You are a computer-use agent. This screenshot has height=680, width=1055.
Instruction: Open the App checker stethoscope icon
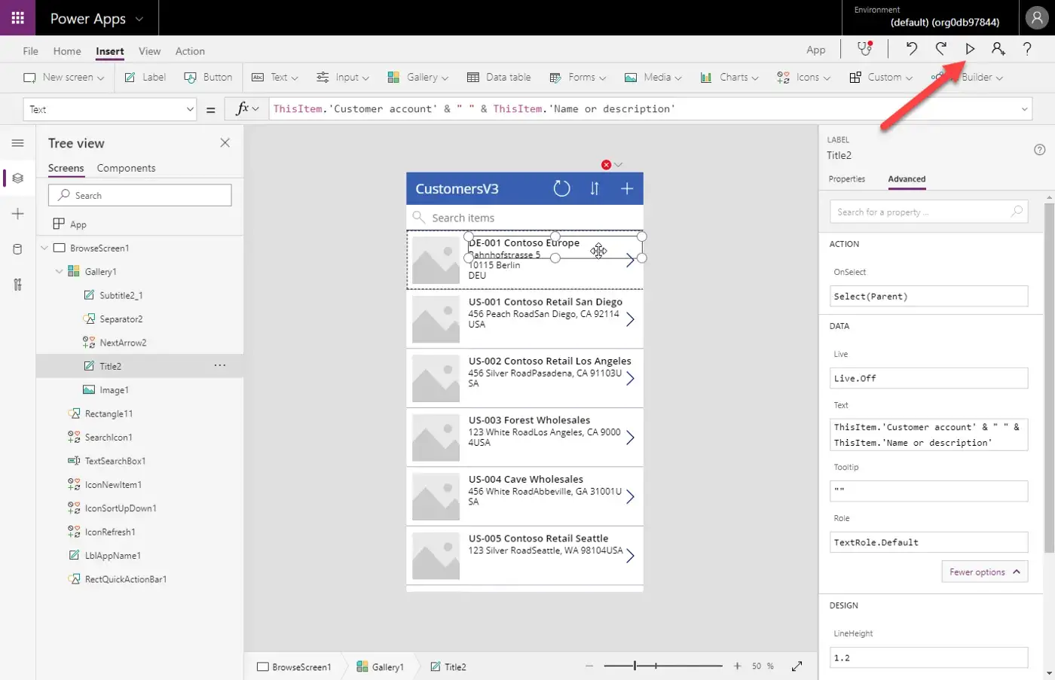pos(865,49)
